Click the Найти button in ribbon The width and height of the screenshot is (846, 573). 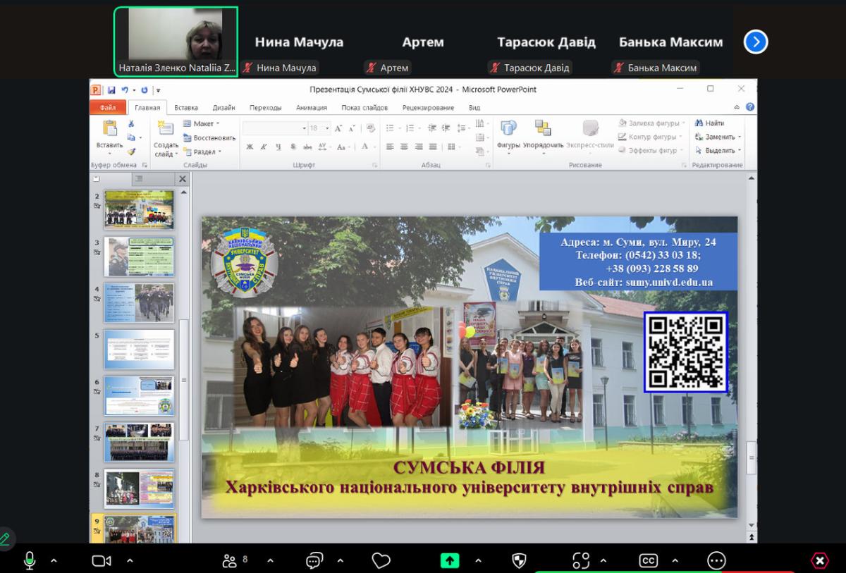pyautogui.click(x=710, y=123)
